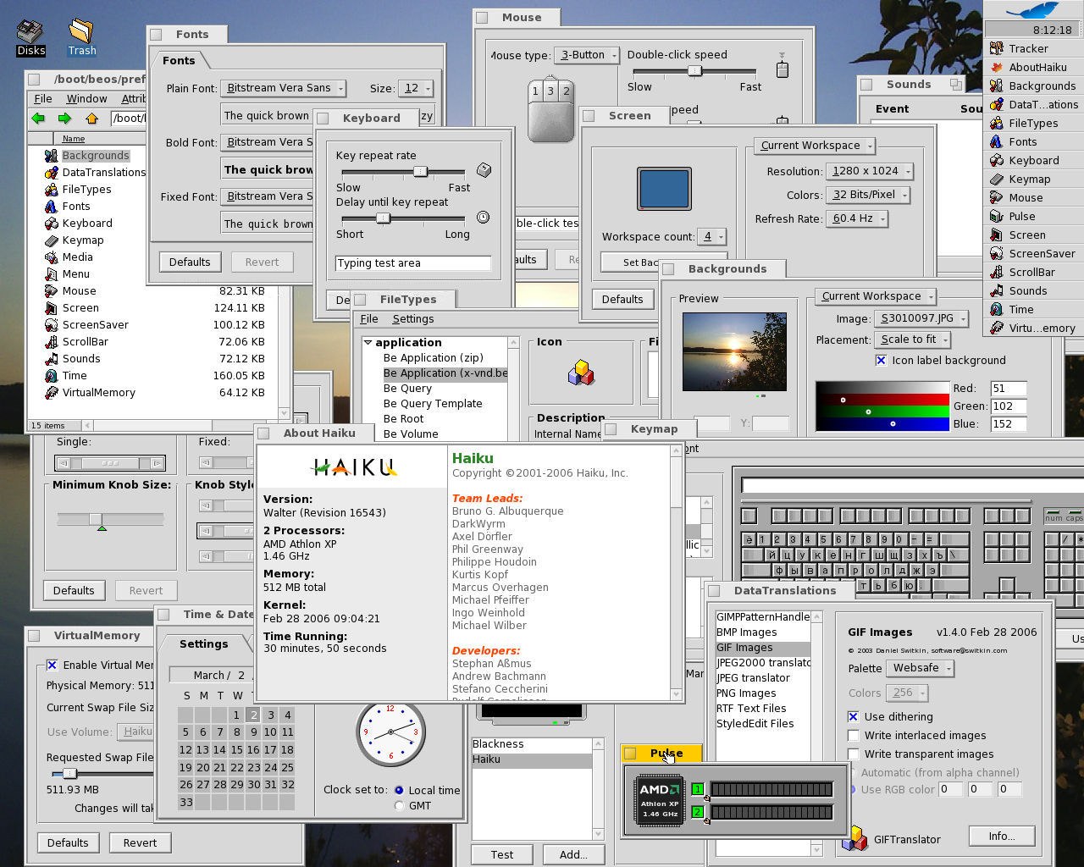Screen dimensions: 1084x867
Task: Select the Fonts tab in Fonts window
Action: 179,61
